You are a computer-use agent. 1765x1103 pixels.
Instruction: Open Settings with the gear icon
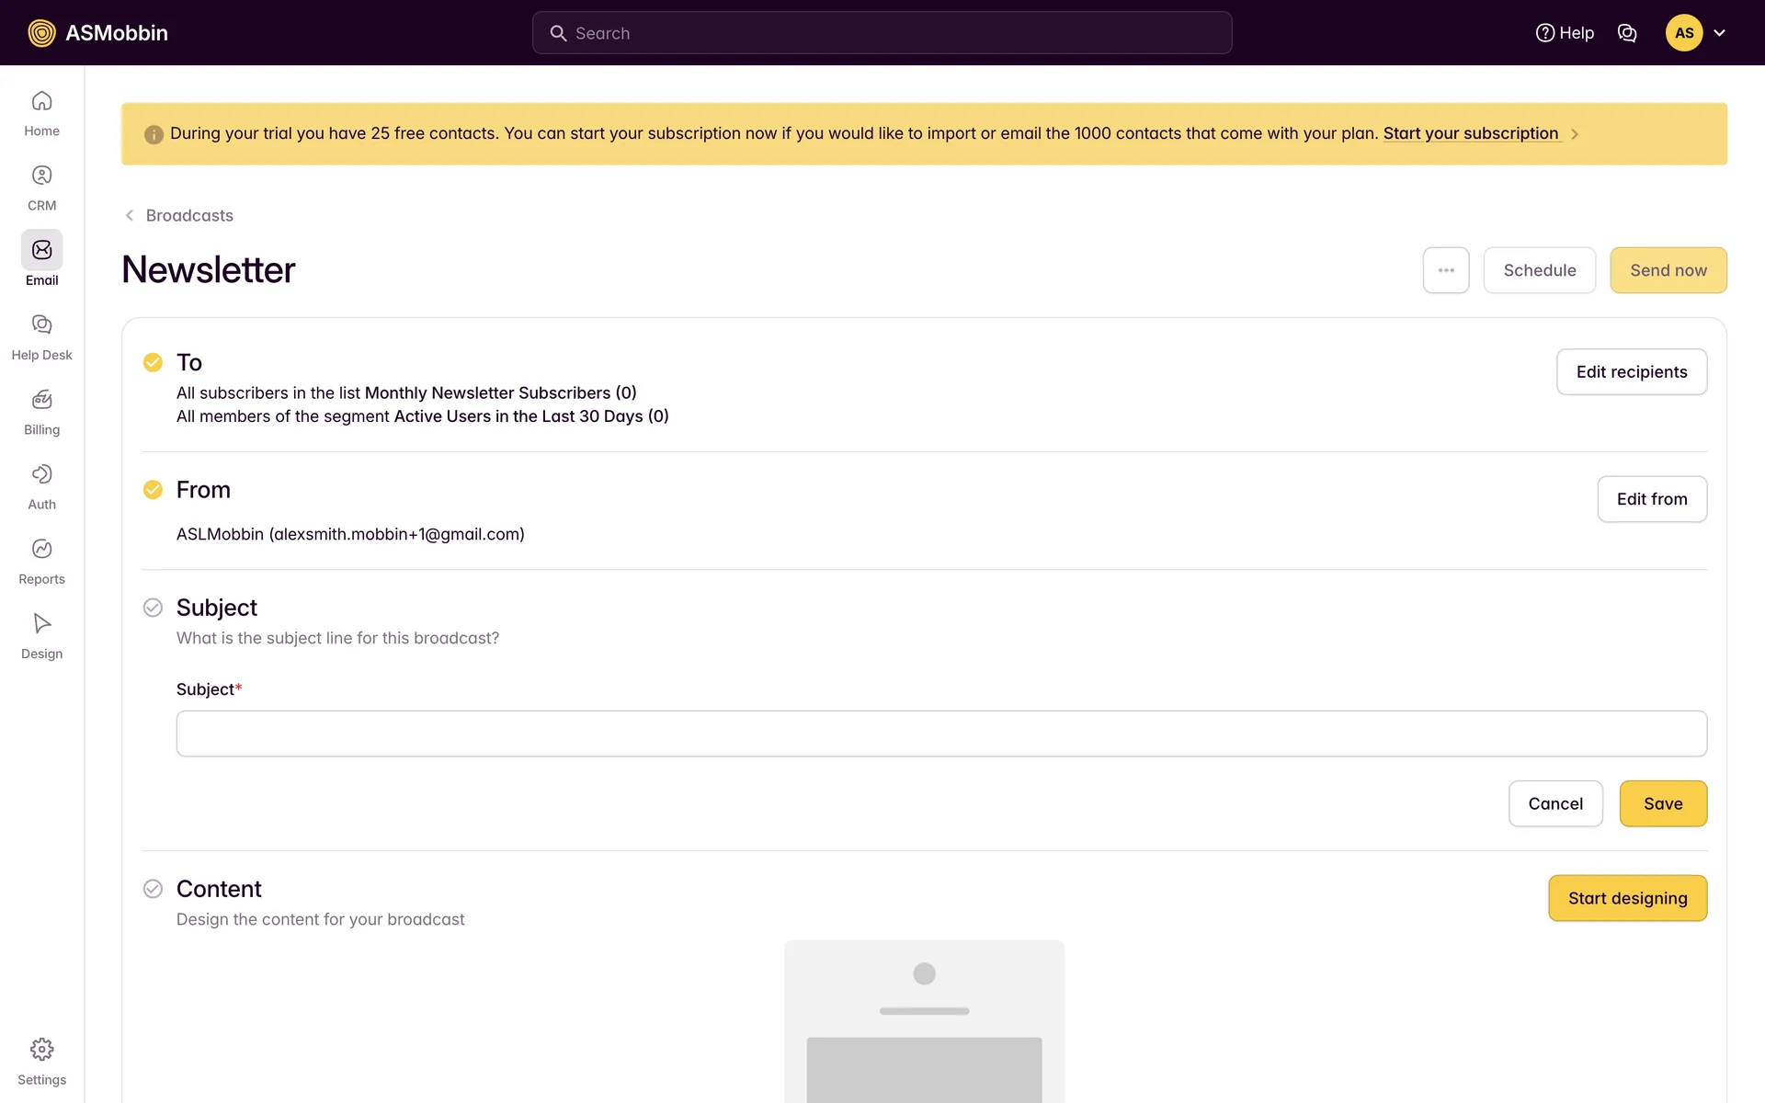coord(41,1050)
